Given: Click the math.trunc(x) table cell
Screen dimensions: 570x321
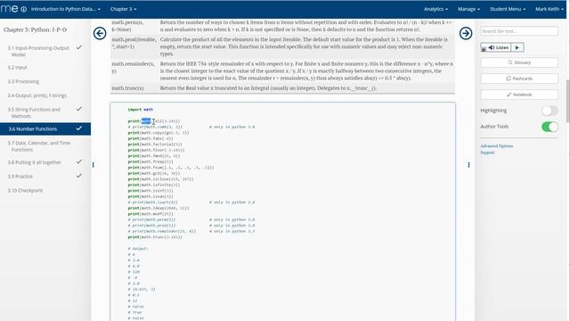Looking at the screenshot, I should 127,88.
